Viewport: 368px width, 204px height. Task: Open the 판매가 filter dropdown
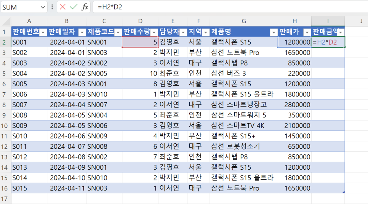[307, 32]
